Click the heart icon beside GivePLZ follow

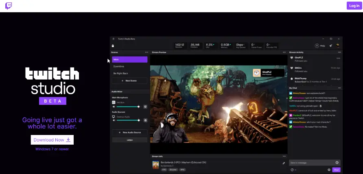(292, 58)
